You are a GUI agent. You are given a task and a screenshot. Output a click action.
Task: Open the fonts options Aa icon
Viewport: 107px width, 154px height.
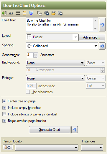tap(11, 13)
